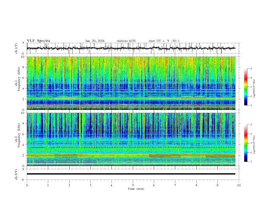The height and width of the screenshot is (208, 269).
Task: Click the time axis tick label '5'
Action: pos(133,185)
